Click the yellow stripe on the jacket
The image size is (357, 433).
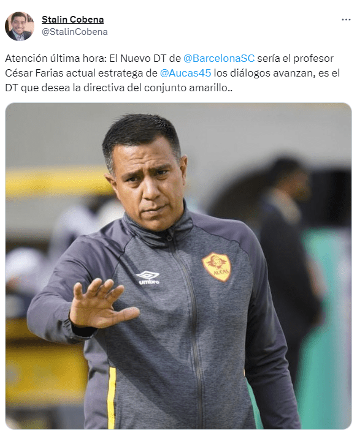coord(112,397)
